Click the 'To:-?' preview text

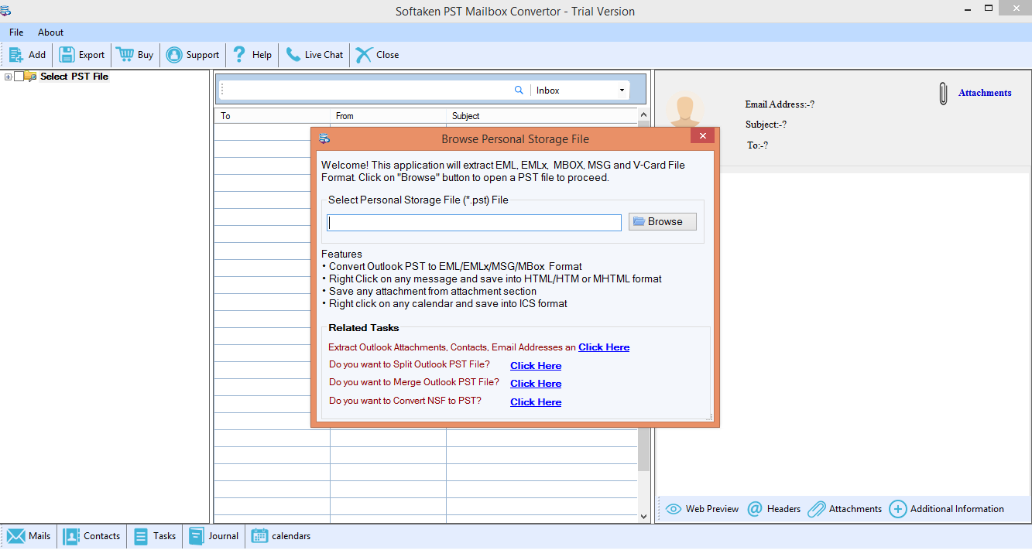pos(757,145)
